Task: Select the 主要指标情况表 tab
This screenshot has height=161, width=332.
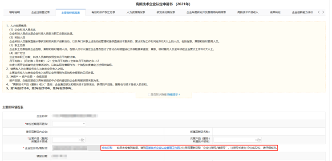Action: coord(71,13)
